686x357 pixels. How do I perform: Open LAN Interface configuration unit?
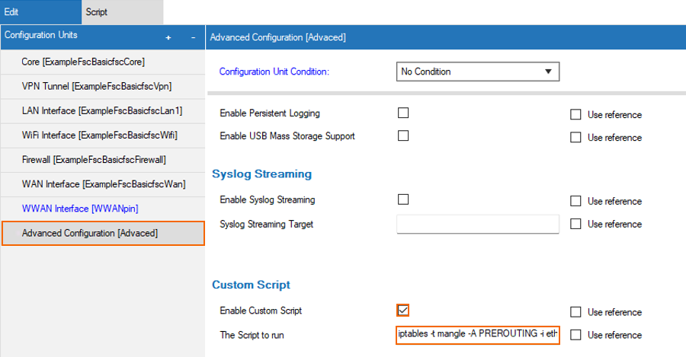coord(103,111)
